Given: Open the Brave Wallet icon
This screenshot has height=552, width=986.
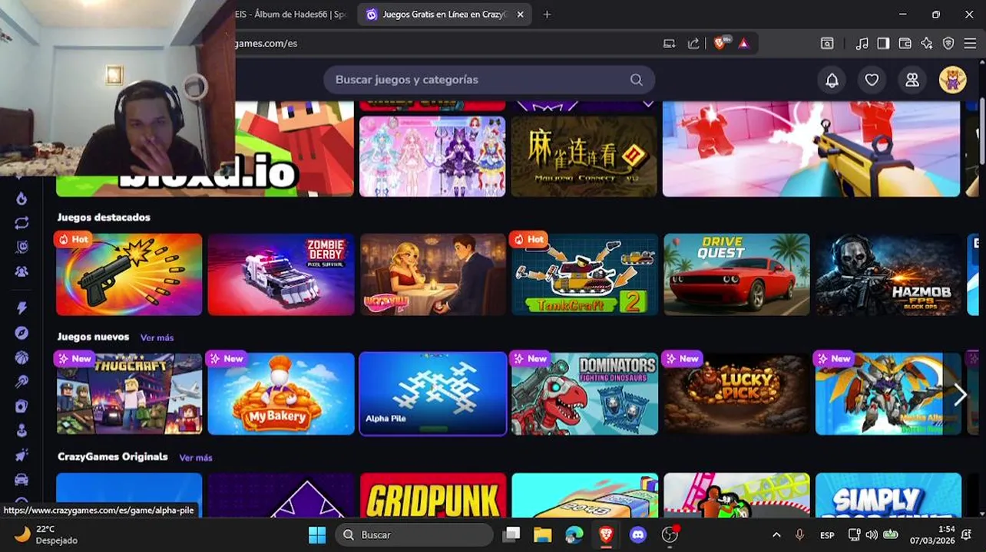Looking at the screenshot, I should click(905, 44).
